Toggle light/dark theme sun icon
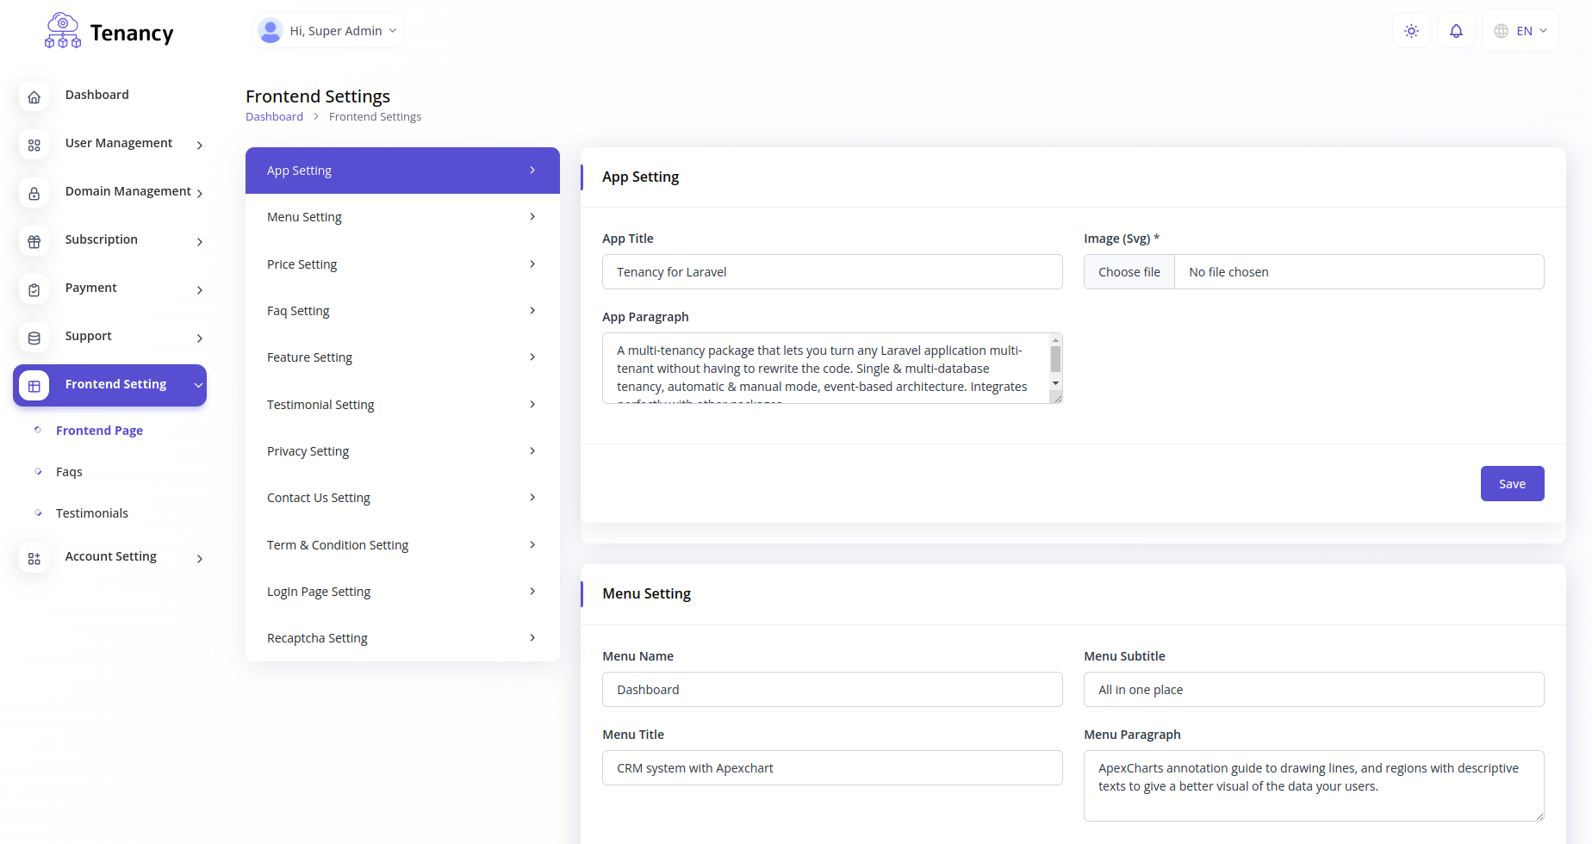Screen dimensions: 1592x844 click(x=1411, y=31)
